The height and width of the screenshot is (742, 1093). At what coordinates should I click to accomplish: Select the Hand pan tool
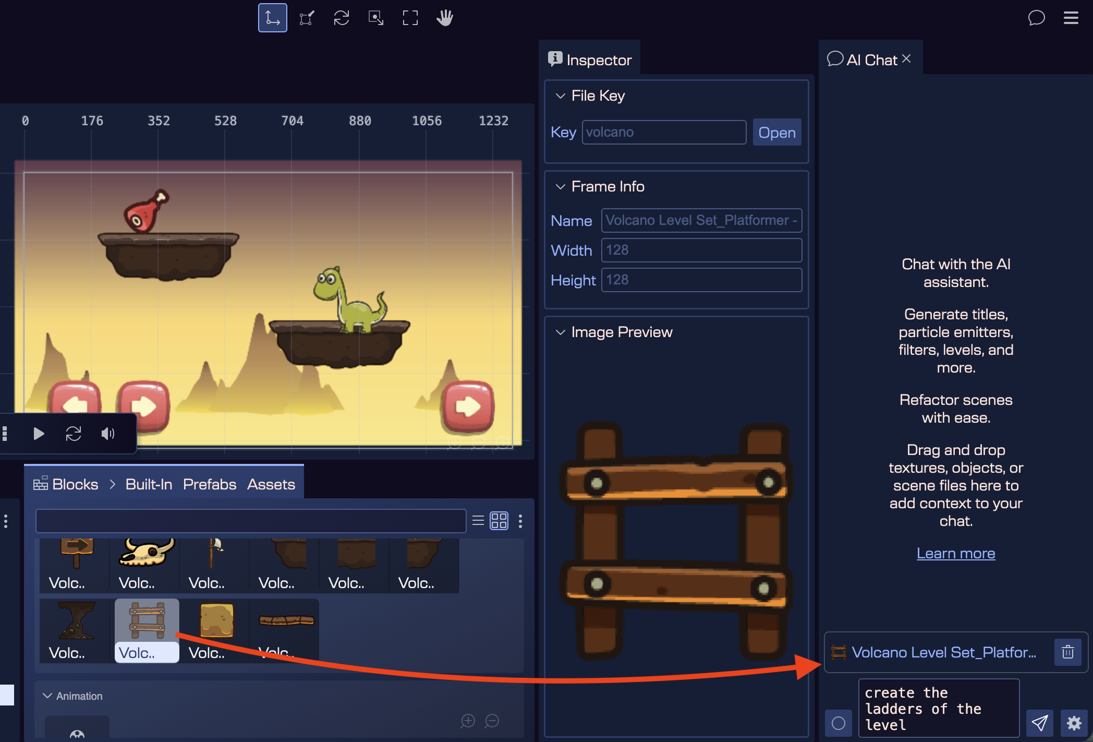click(444, 17)
